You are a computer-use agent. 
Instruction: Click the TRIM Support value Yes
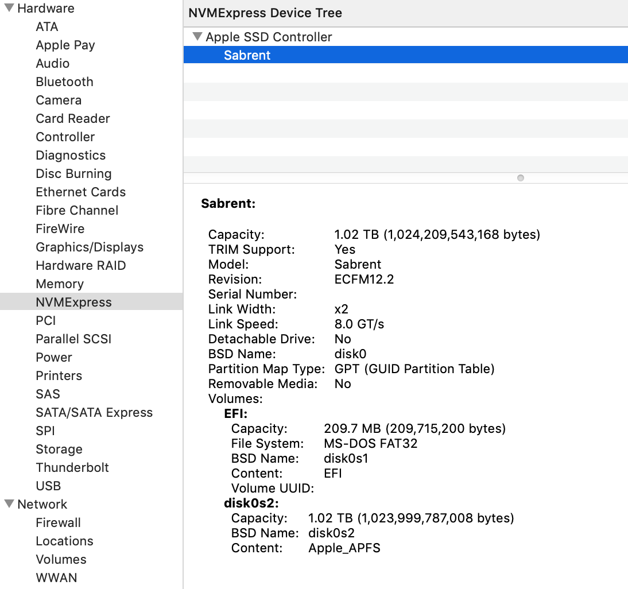344,250
